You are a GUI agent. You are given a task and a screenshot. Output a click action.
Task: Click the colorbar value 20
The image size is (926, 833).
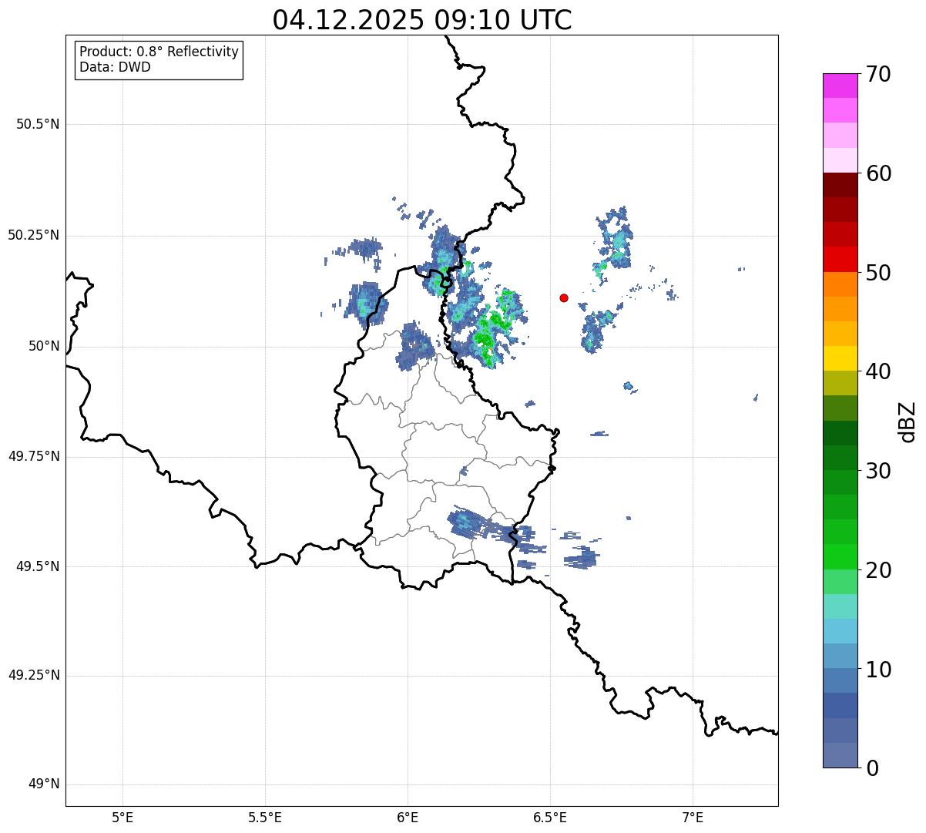point(878,570)
